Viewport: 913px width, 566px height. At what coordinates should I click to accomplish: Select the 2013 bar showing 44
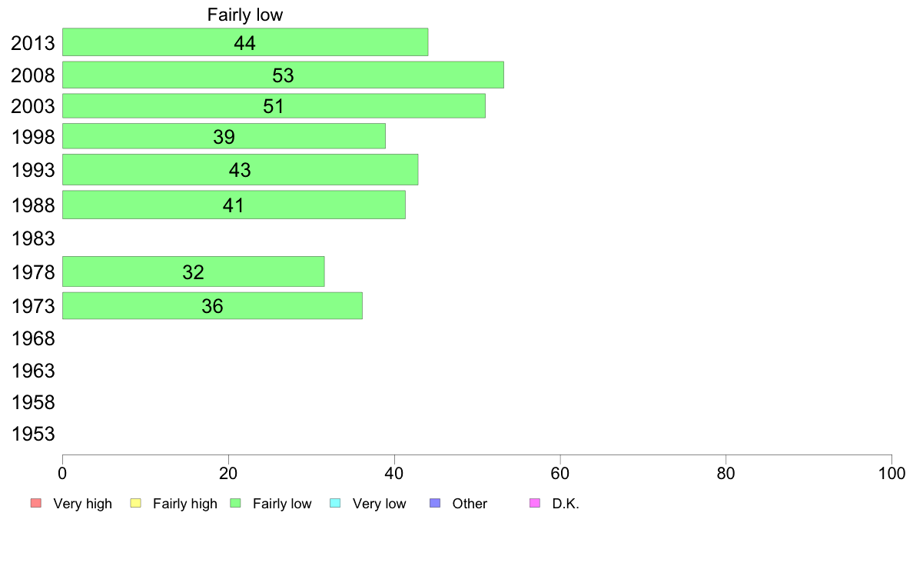[x=245, y=42]
